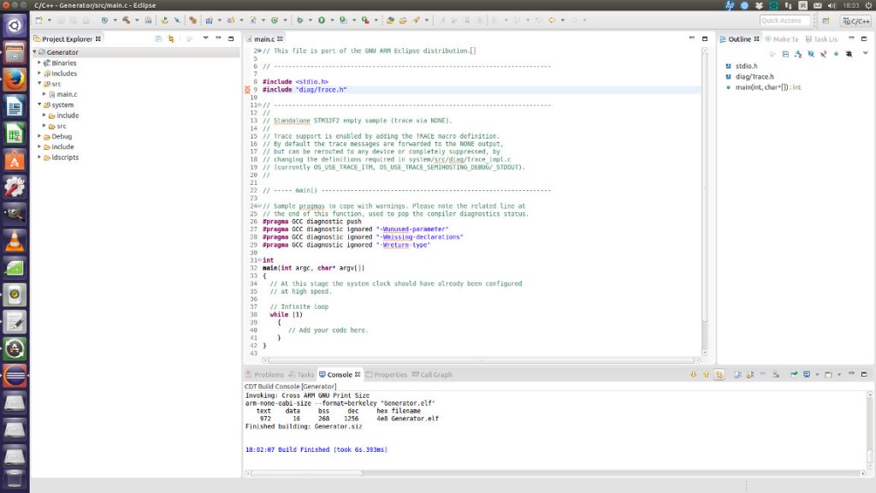Open Ubuntu Dash home button
The image size is (876, 493).
point(15,25)
